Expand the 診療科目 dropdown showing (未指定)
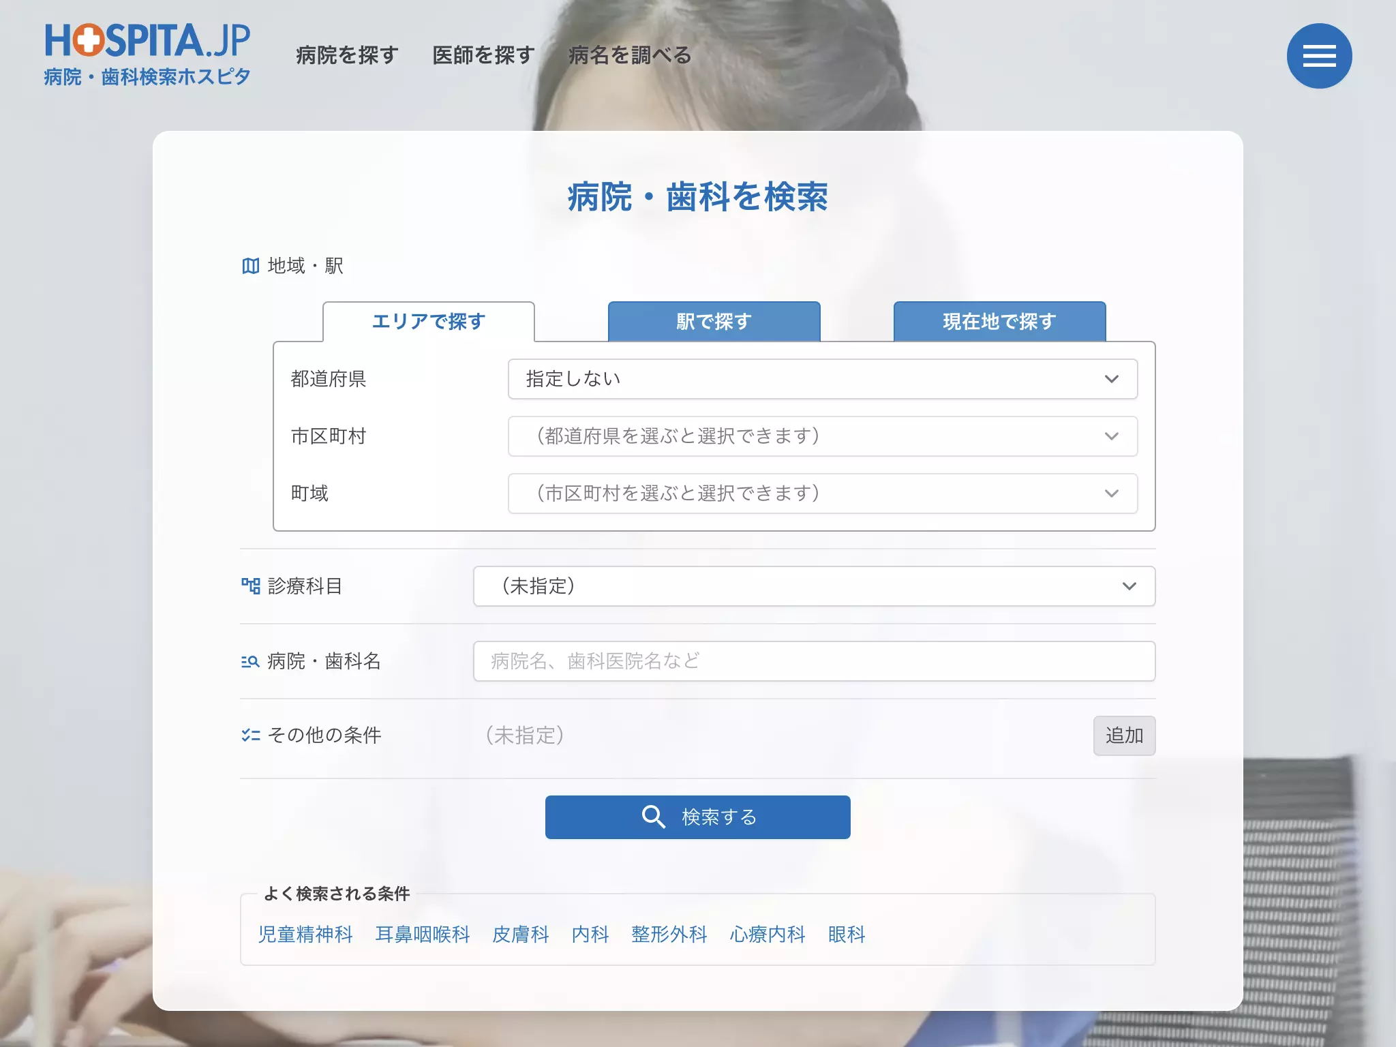 coord(814,586)
